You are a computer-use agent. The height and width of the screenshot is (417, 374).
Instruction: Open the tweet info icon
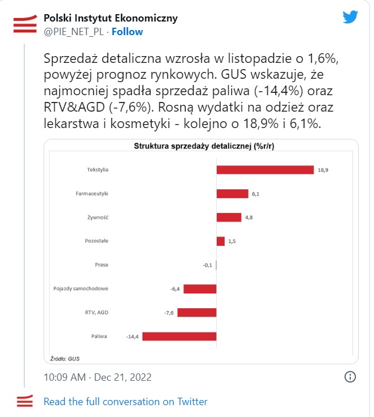click(350, 377)
